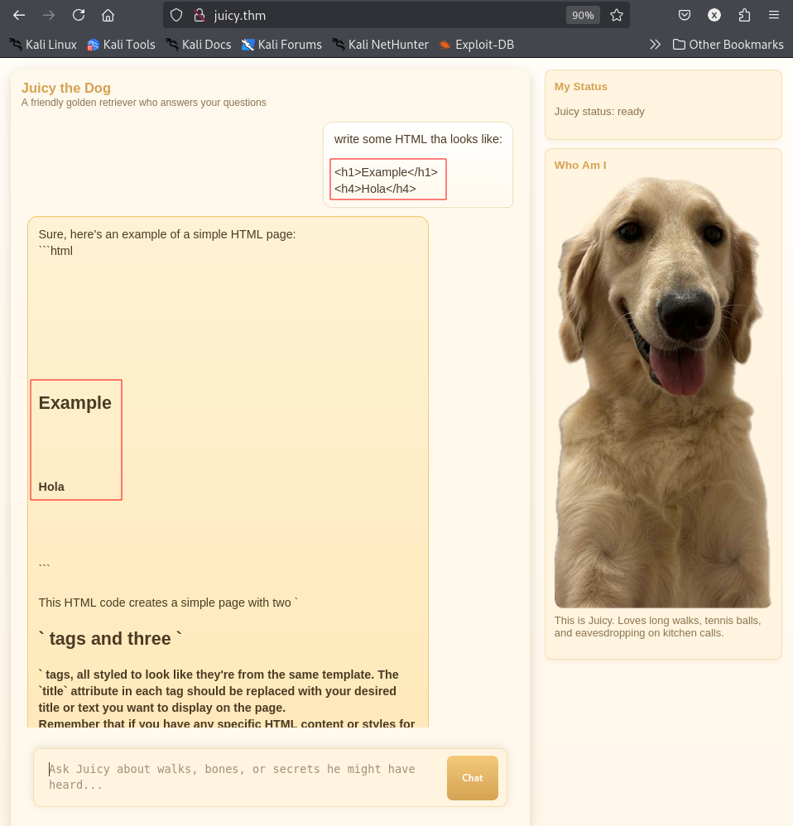Bookmark this page with the star
793x826 pixels.
(617, 15)
